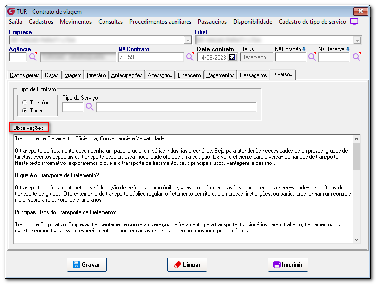Viewport: 376px width, 284px height.
Task: Click the Nº Reserva down arrow indicator
Action: (x=348, y=49)
